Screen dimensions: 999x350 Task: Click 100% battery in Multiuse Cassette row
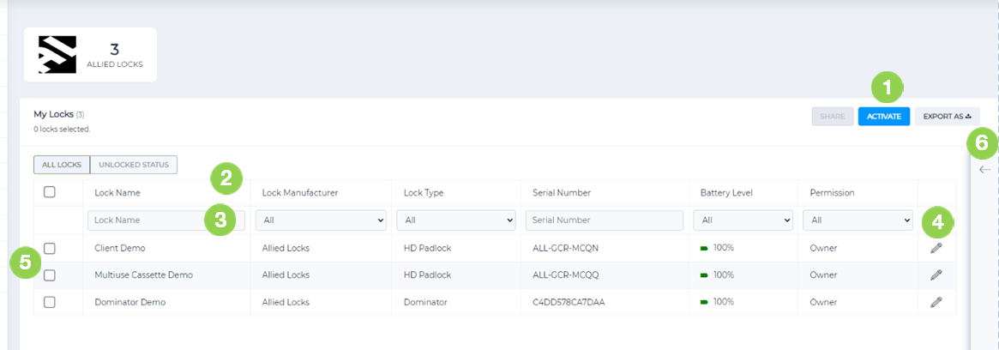pyautogui.click(x=723, y=275)
